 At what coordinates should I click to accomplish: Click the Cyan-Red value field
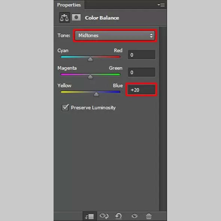click(x=141, y=55)
